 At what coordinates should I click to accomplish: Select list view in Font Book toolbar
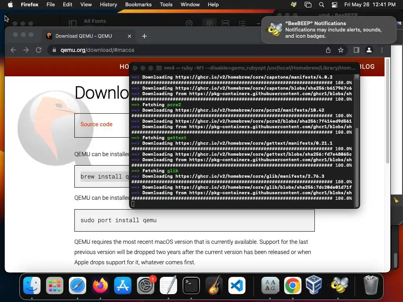(x=242, y=23)
